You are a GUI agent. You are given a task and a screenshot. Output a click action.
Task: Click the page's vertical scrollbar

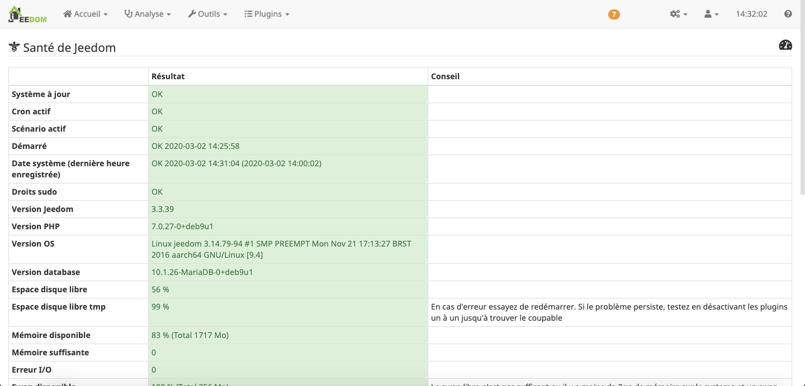[x=802, y=112]
